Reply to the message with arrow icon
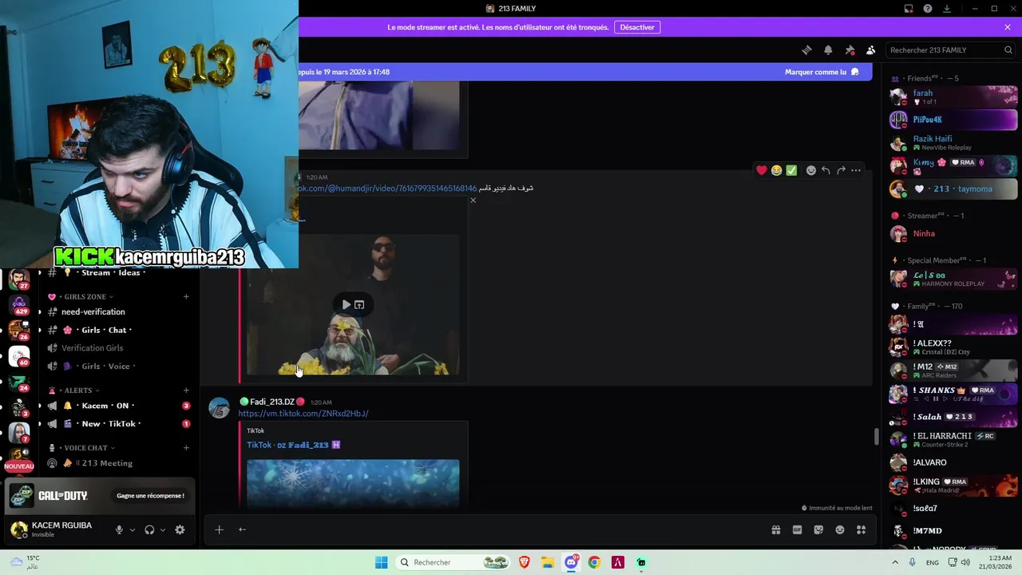This screenshot has height=575, width=1022. point(826,170)
